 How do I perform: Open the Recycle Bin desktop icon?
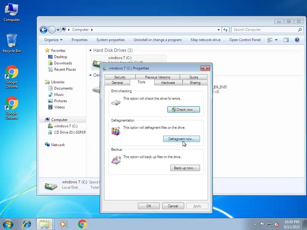(12, 43)
